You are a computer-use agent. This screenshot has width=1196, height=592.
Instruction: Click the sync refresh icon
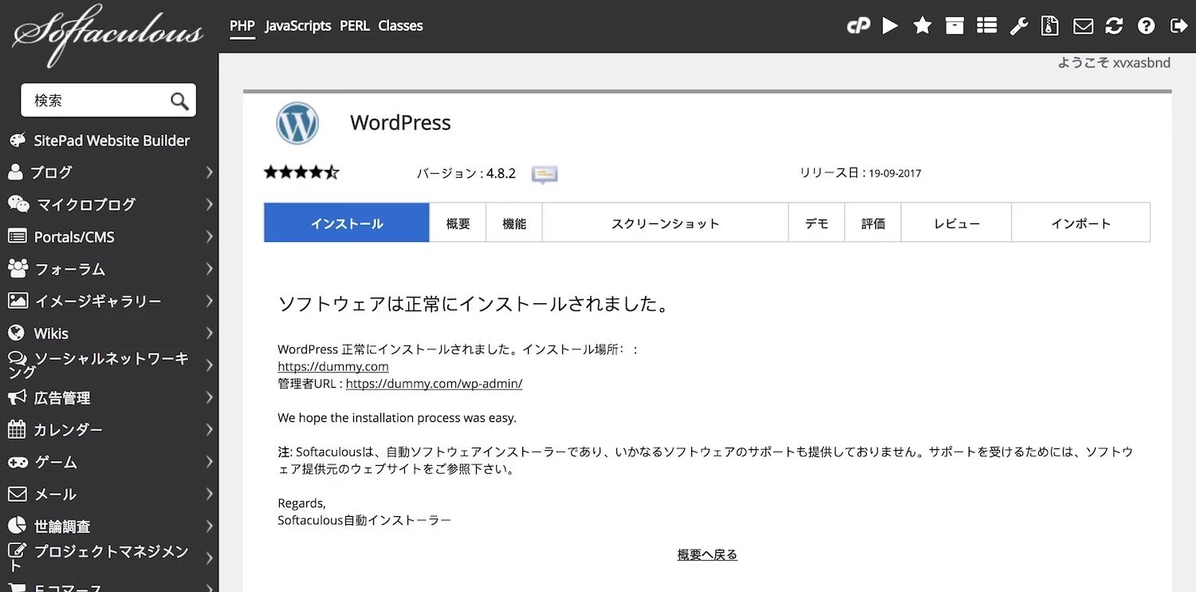tap(1114, 26)
